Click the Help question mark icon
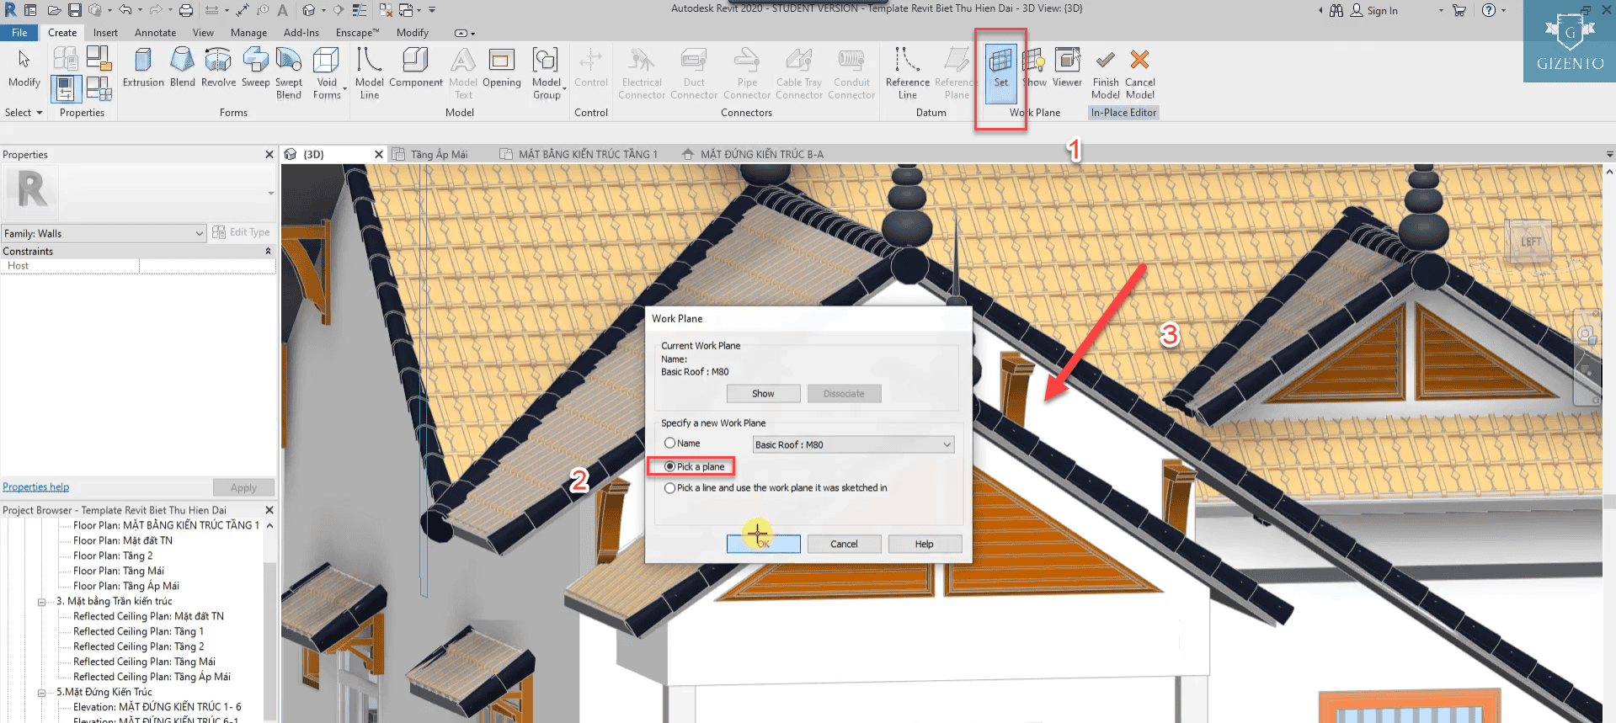The width and height of the screenshot is (1616, 723). click(1489, 10)
